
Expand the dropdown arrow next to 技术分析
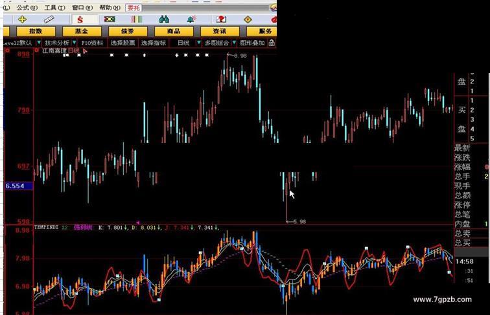74,43
